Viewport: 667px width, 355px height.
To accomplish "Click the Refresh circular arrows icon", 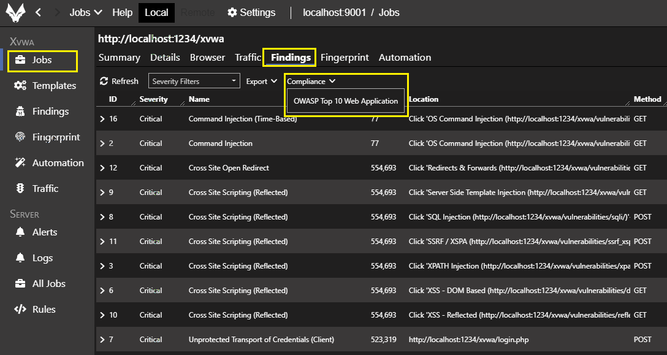I will click(x=104, y=81).
